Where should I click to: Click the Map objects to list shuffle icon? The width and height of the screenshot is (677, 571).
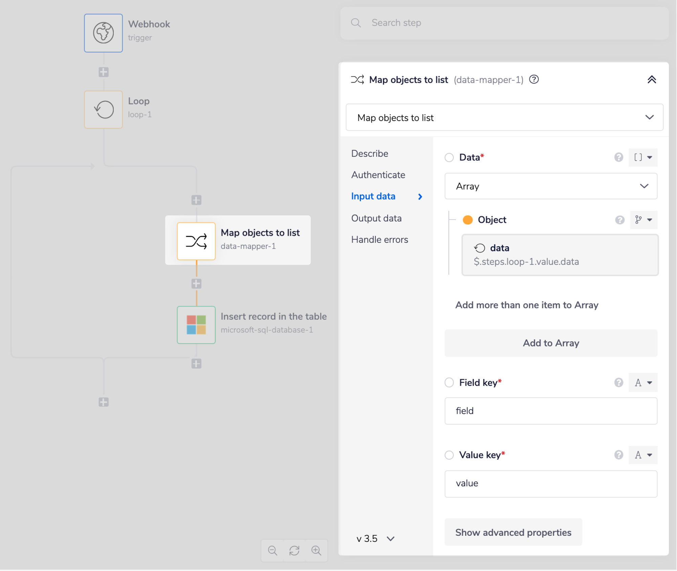196,241
